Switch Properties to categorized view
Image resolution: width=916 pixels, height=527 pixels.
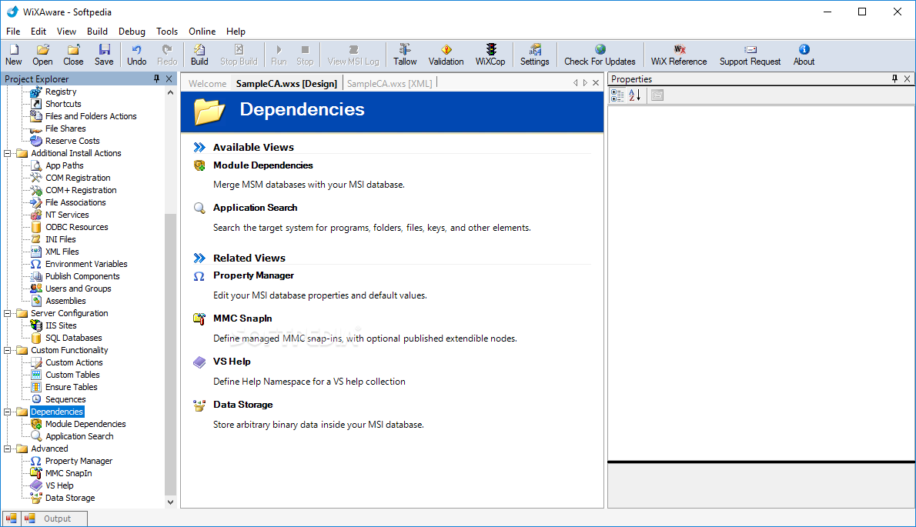pos(617,95)
